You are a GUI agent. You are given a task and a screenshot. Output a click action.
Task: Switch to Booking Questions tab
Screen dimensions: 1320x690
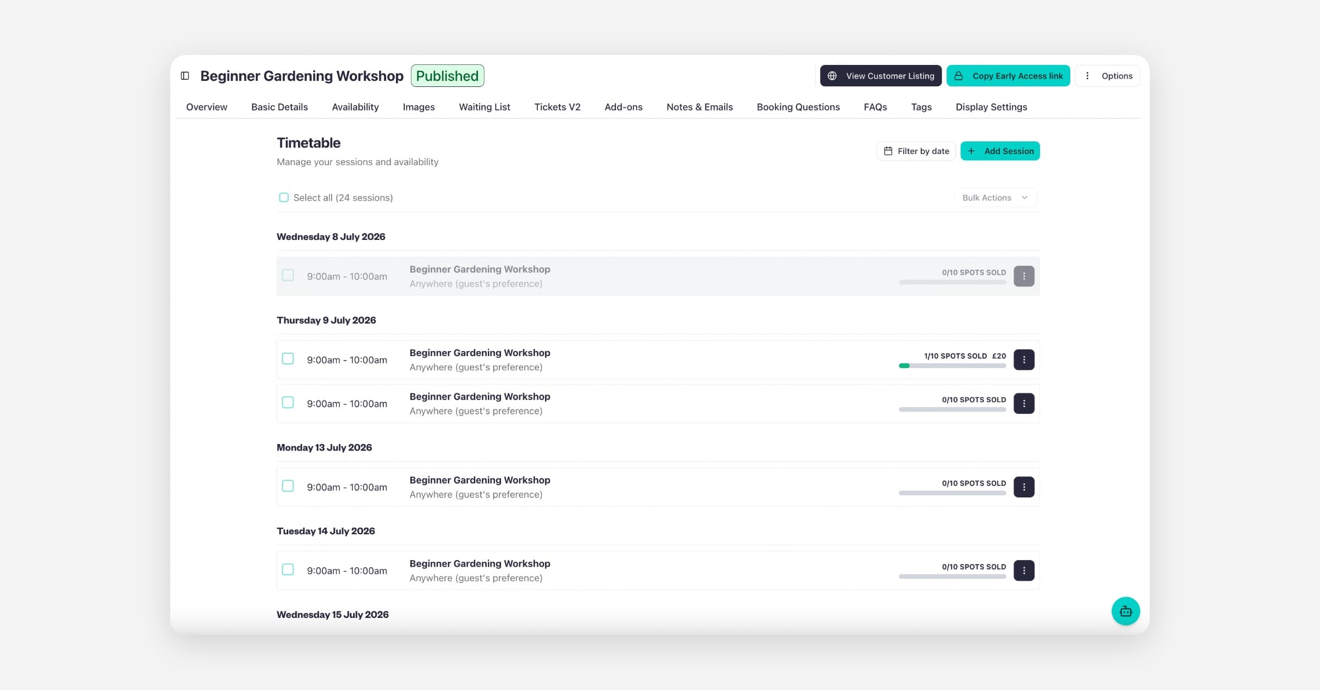tap(798, 107)
